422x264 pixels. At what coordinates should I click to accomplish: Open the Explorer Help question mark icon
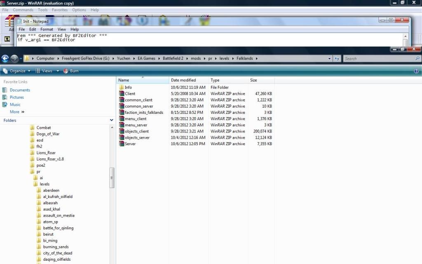coord(416,71)
